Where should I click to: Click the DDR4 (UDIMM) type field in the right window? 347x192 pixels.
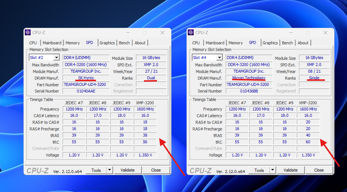coord(249,58)
